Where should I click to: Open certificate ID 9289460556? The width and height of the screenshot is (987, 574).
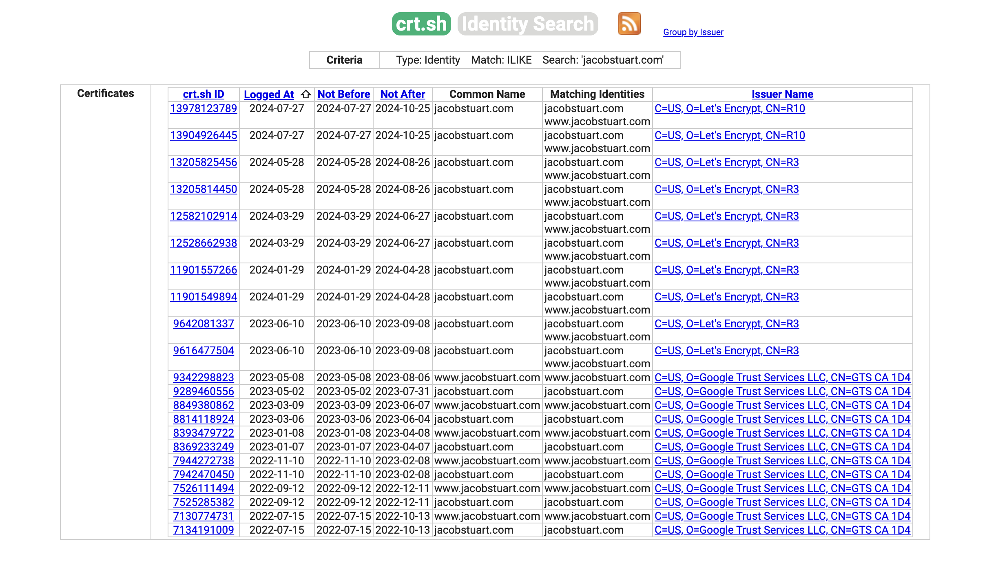tap(204, 391)
